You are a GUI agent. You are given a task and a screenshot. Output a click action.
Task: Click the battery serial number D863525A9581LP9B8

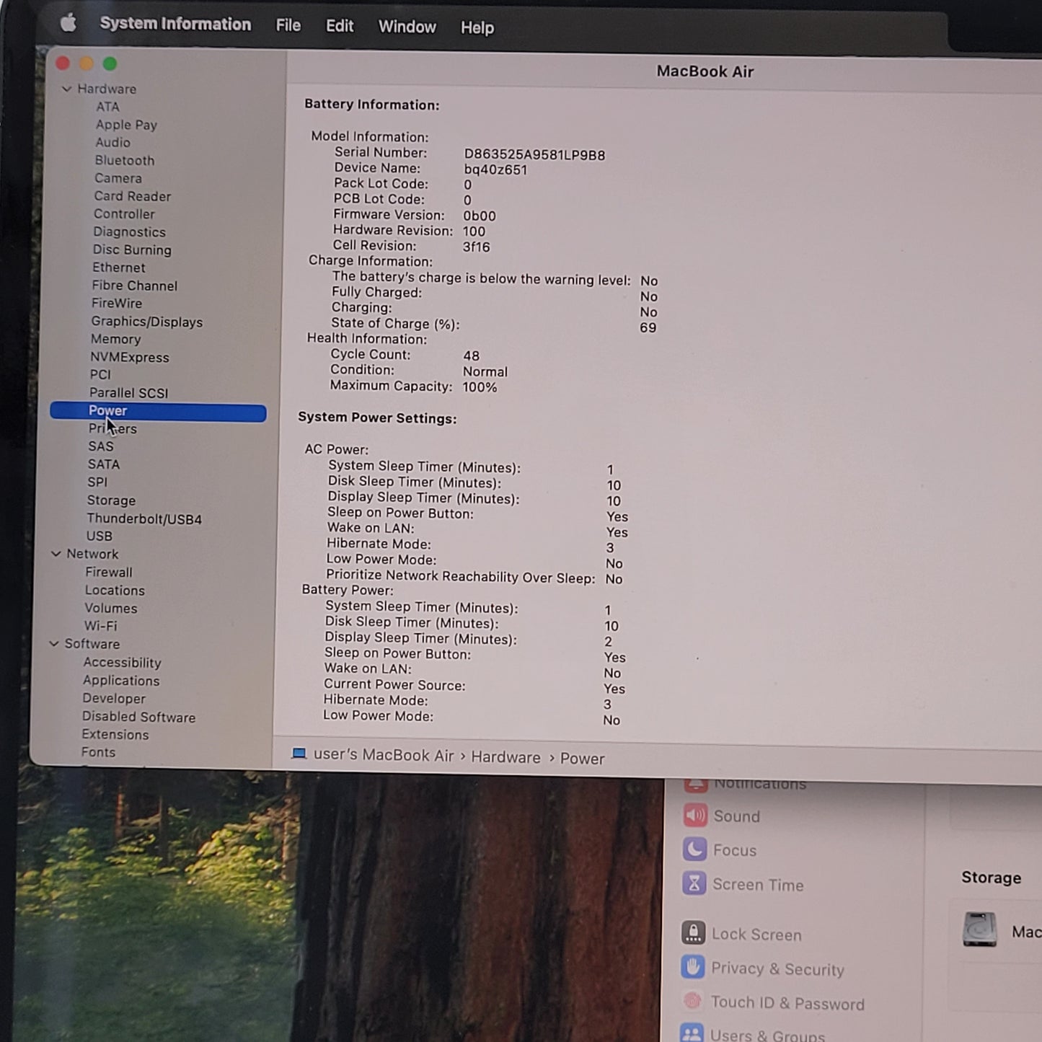534,155
